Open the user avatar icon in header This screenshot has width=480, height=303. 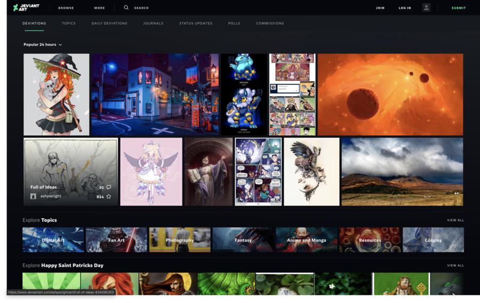(x=426, y=7)
